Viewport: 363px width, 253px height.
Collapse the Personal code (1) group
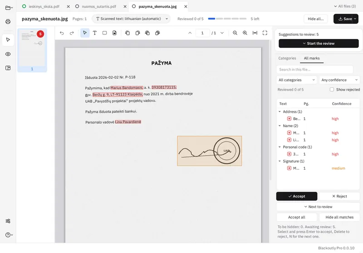point(280,147)
